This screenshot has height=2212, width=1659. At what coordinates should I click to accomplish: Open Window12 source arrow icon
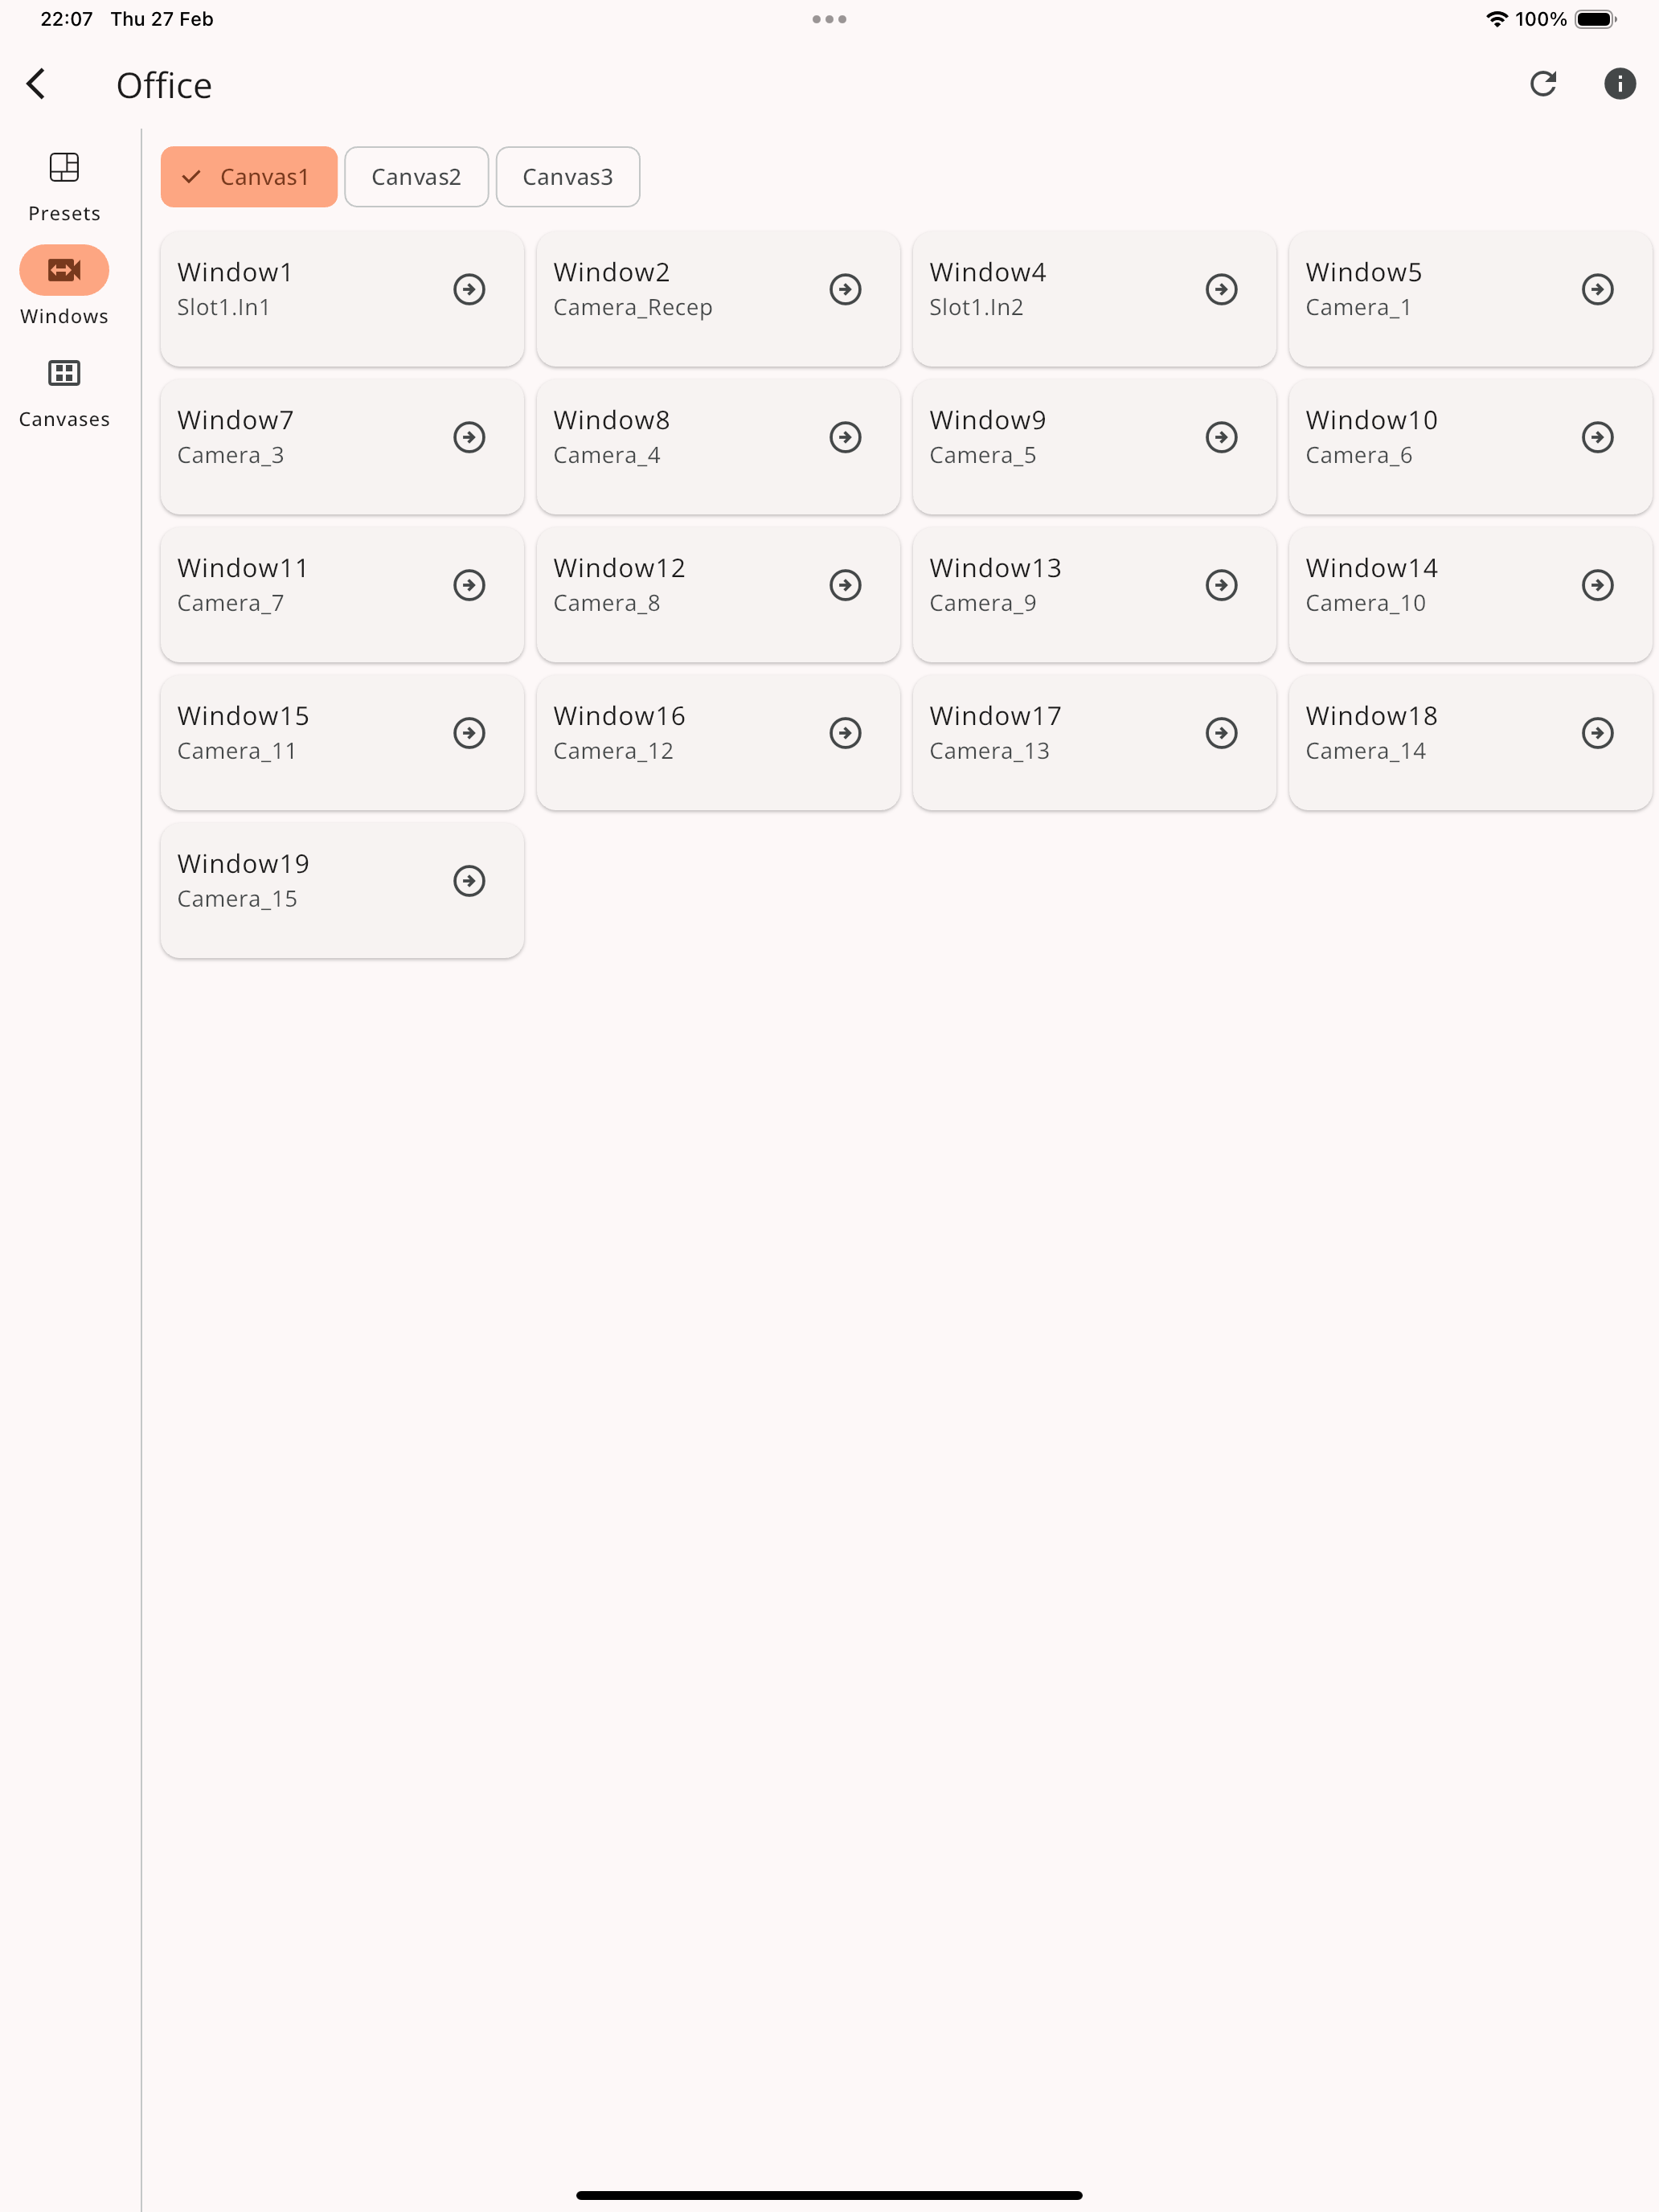(845, 585)
